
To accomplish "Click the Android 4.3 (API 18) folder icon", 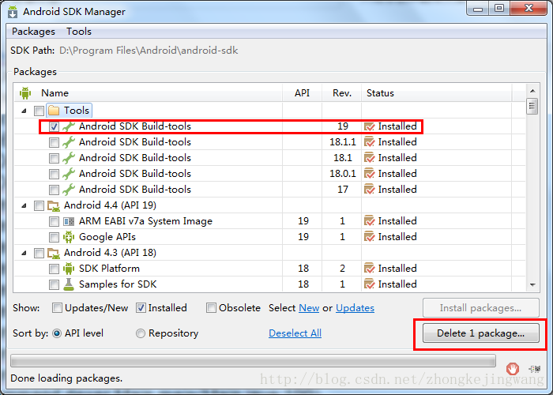I will [x=54, y=253].
